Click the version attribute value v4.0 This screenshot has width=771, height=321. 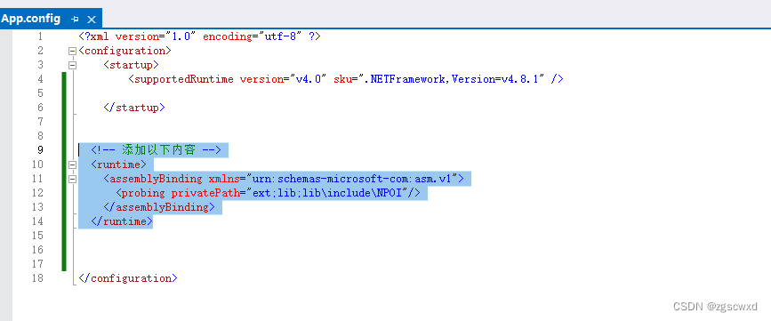(309, 79)
